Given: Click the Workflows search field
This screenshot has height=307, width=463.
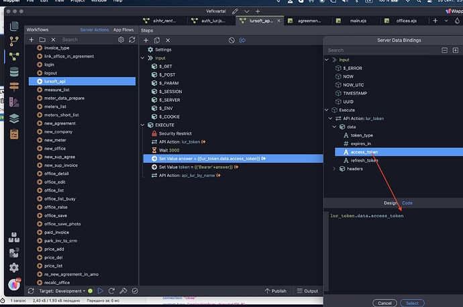Looking at the screenshot, I should [x=87, y=40].
